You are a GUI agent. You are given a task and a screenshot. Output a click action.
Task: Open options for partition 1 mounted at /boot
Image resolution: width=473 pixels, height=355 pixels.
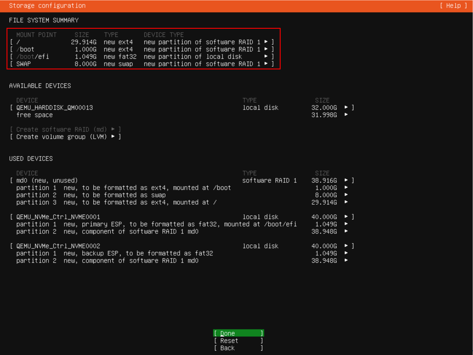(x=346, y=187)
